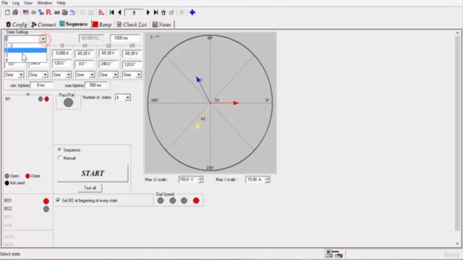Click the blue plus add icon
Viewport: 463px width, 260px height.
(x=192, y=12)
